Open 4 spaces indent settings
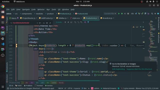Screen dimensions: 160x90 coord(77,88)
